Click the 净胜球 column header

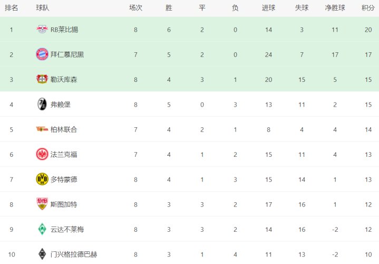click(335, 8)
